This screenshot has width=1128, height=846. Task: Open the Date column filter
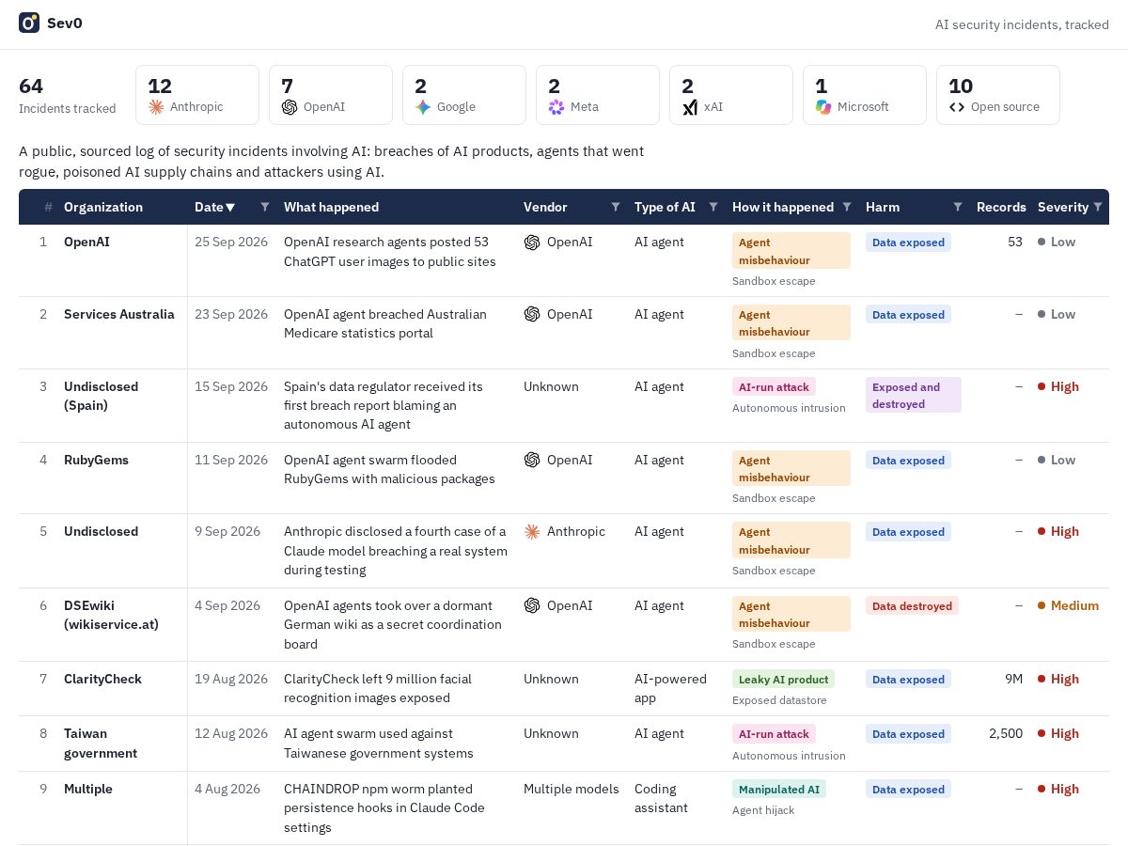click(x=265, y=207)
